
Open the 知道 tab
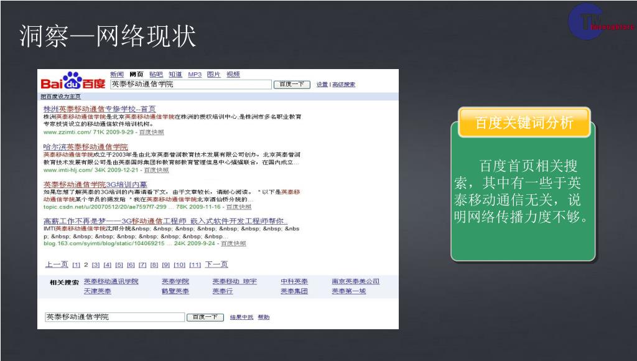tap(175, 75)
